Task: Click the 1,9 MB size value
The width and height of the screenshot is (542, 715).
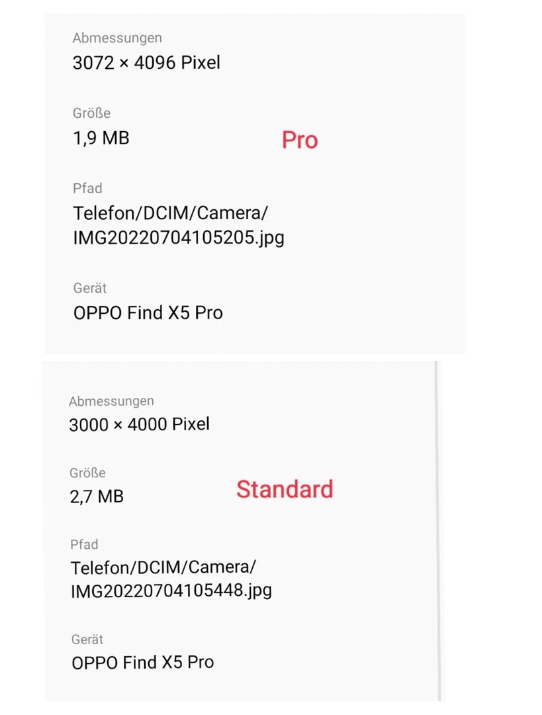Action: click(x=101, y=138)
